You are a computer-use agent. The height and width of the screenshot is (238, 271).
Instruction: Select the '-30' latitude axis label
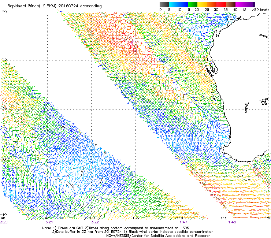tap(3, 108)
